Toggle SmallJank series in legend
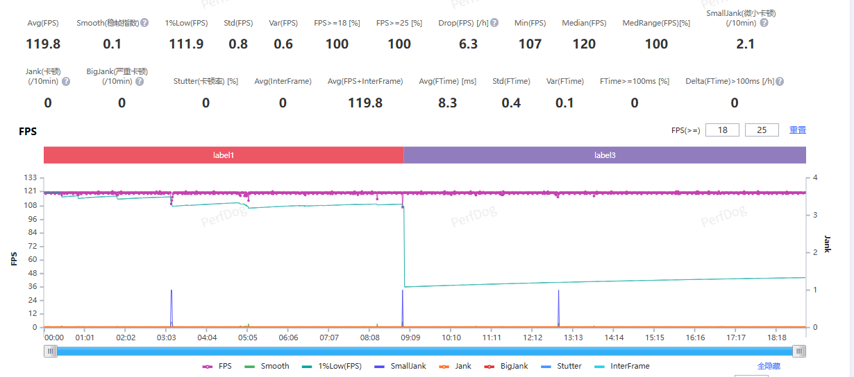This screenshot has width=854, height=377. click(x=400, y=366)
